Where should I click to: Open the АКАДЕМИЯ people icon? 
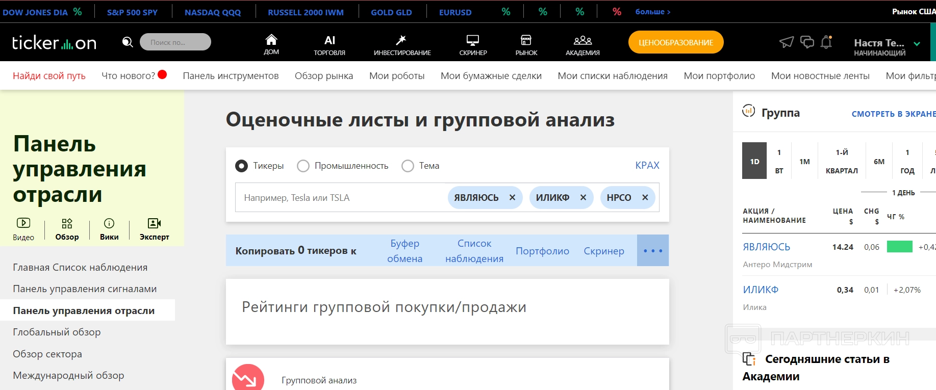pos(583,40)
